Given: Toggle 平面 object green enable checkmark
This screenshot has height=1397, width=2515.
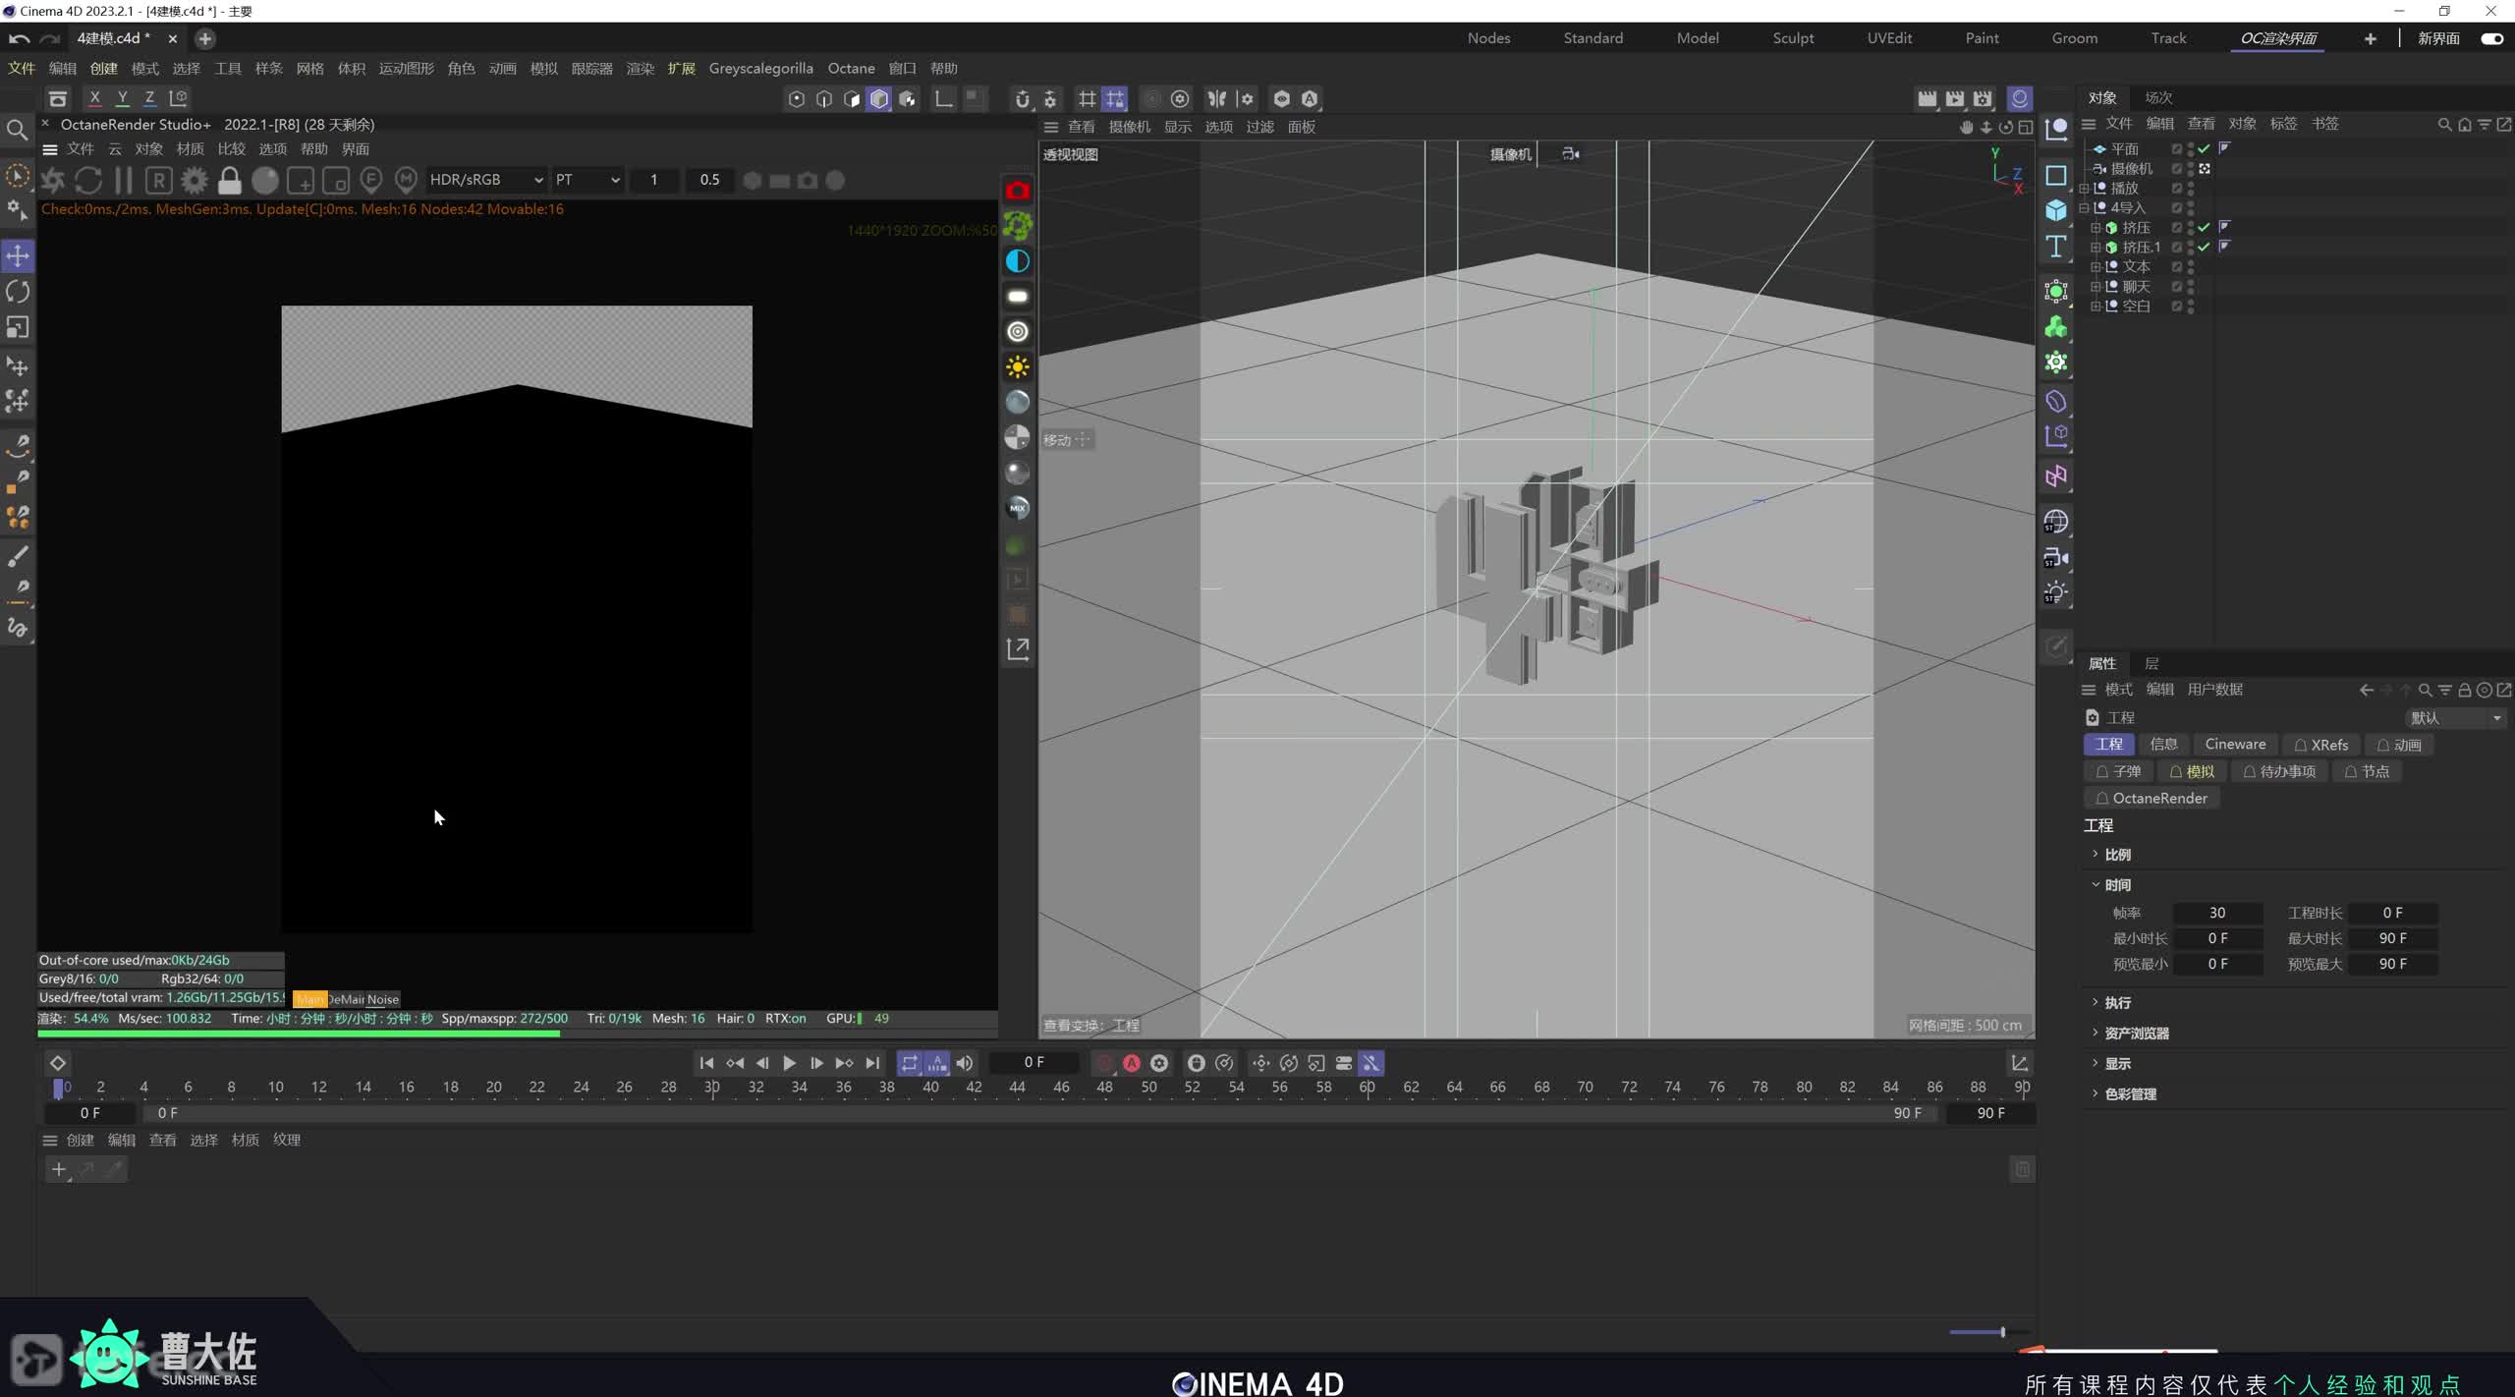Looking at the screenshot, I should [2205, 149].
